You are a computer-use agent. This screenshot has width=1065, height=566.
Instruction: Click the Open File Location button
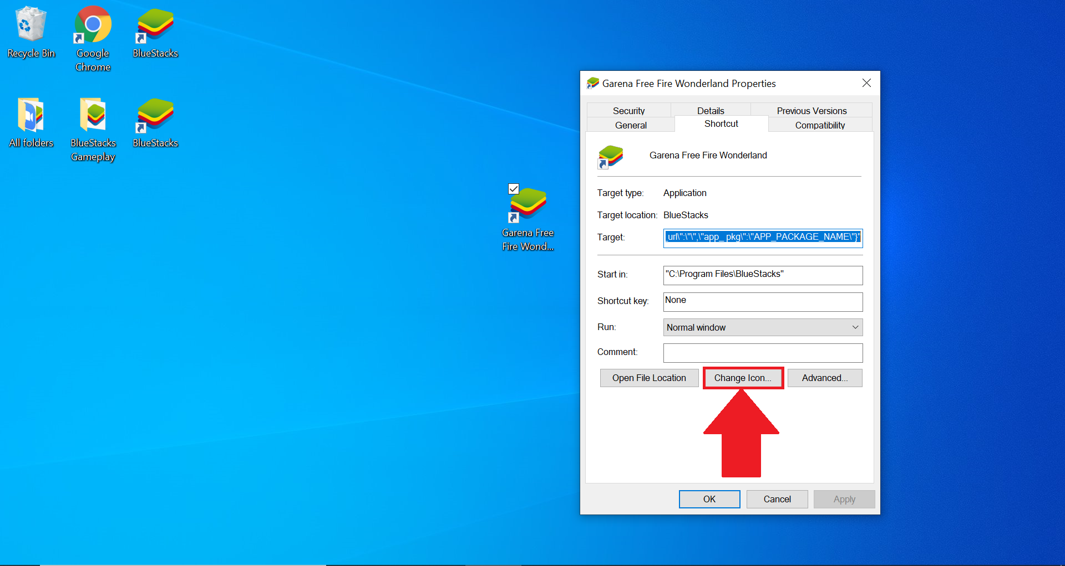click(649, 378)
